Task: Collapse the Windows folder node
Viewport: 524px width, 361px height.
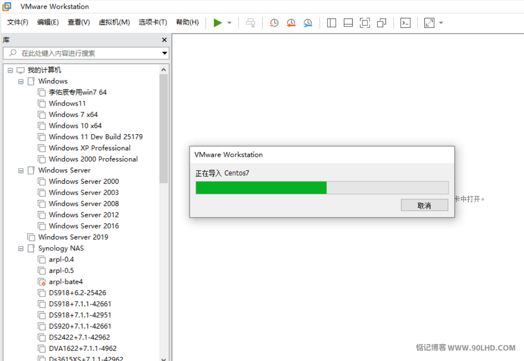Action: point(21,81)
